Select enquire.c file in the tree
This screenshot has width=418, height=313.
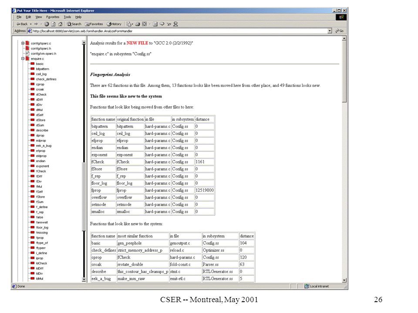pos(37,59)
